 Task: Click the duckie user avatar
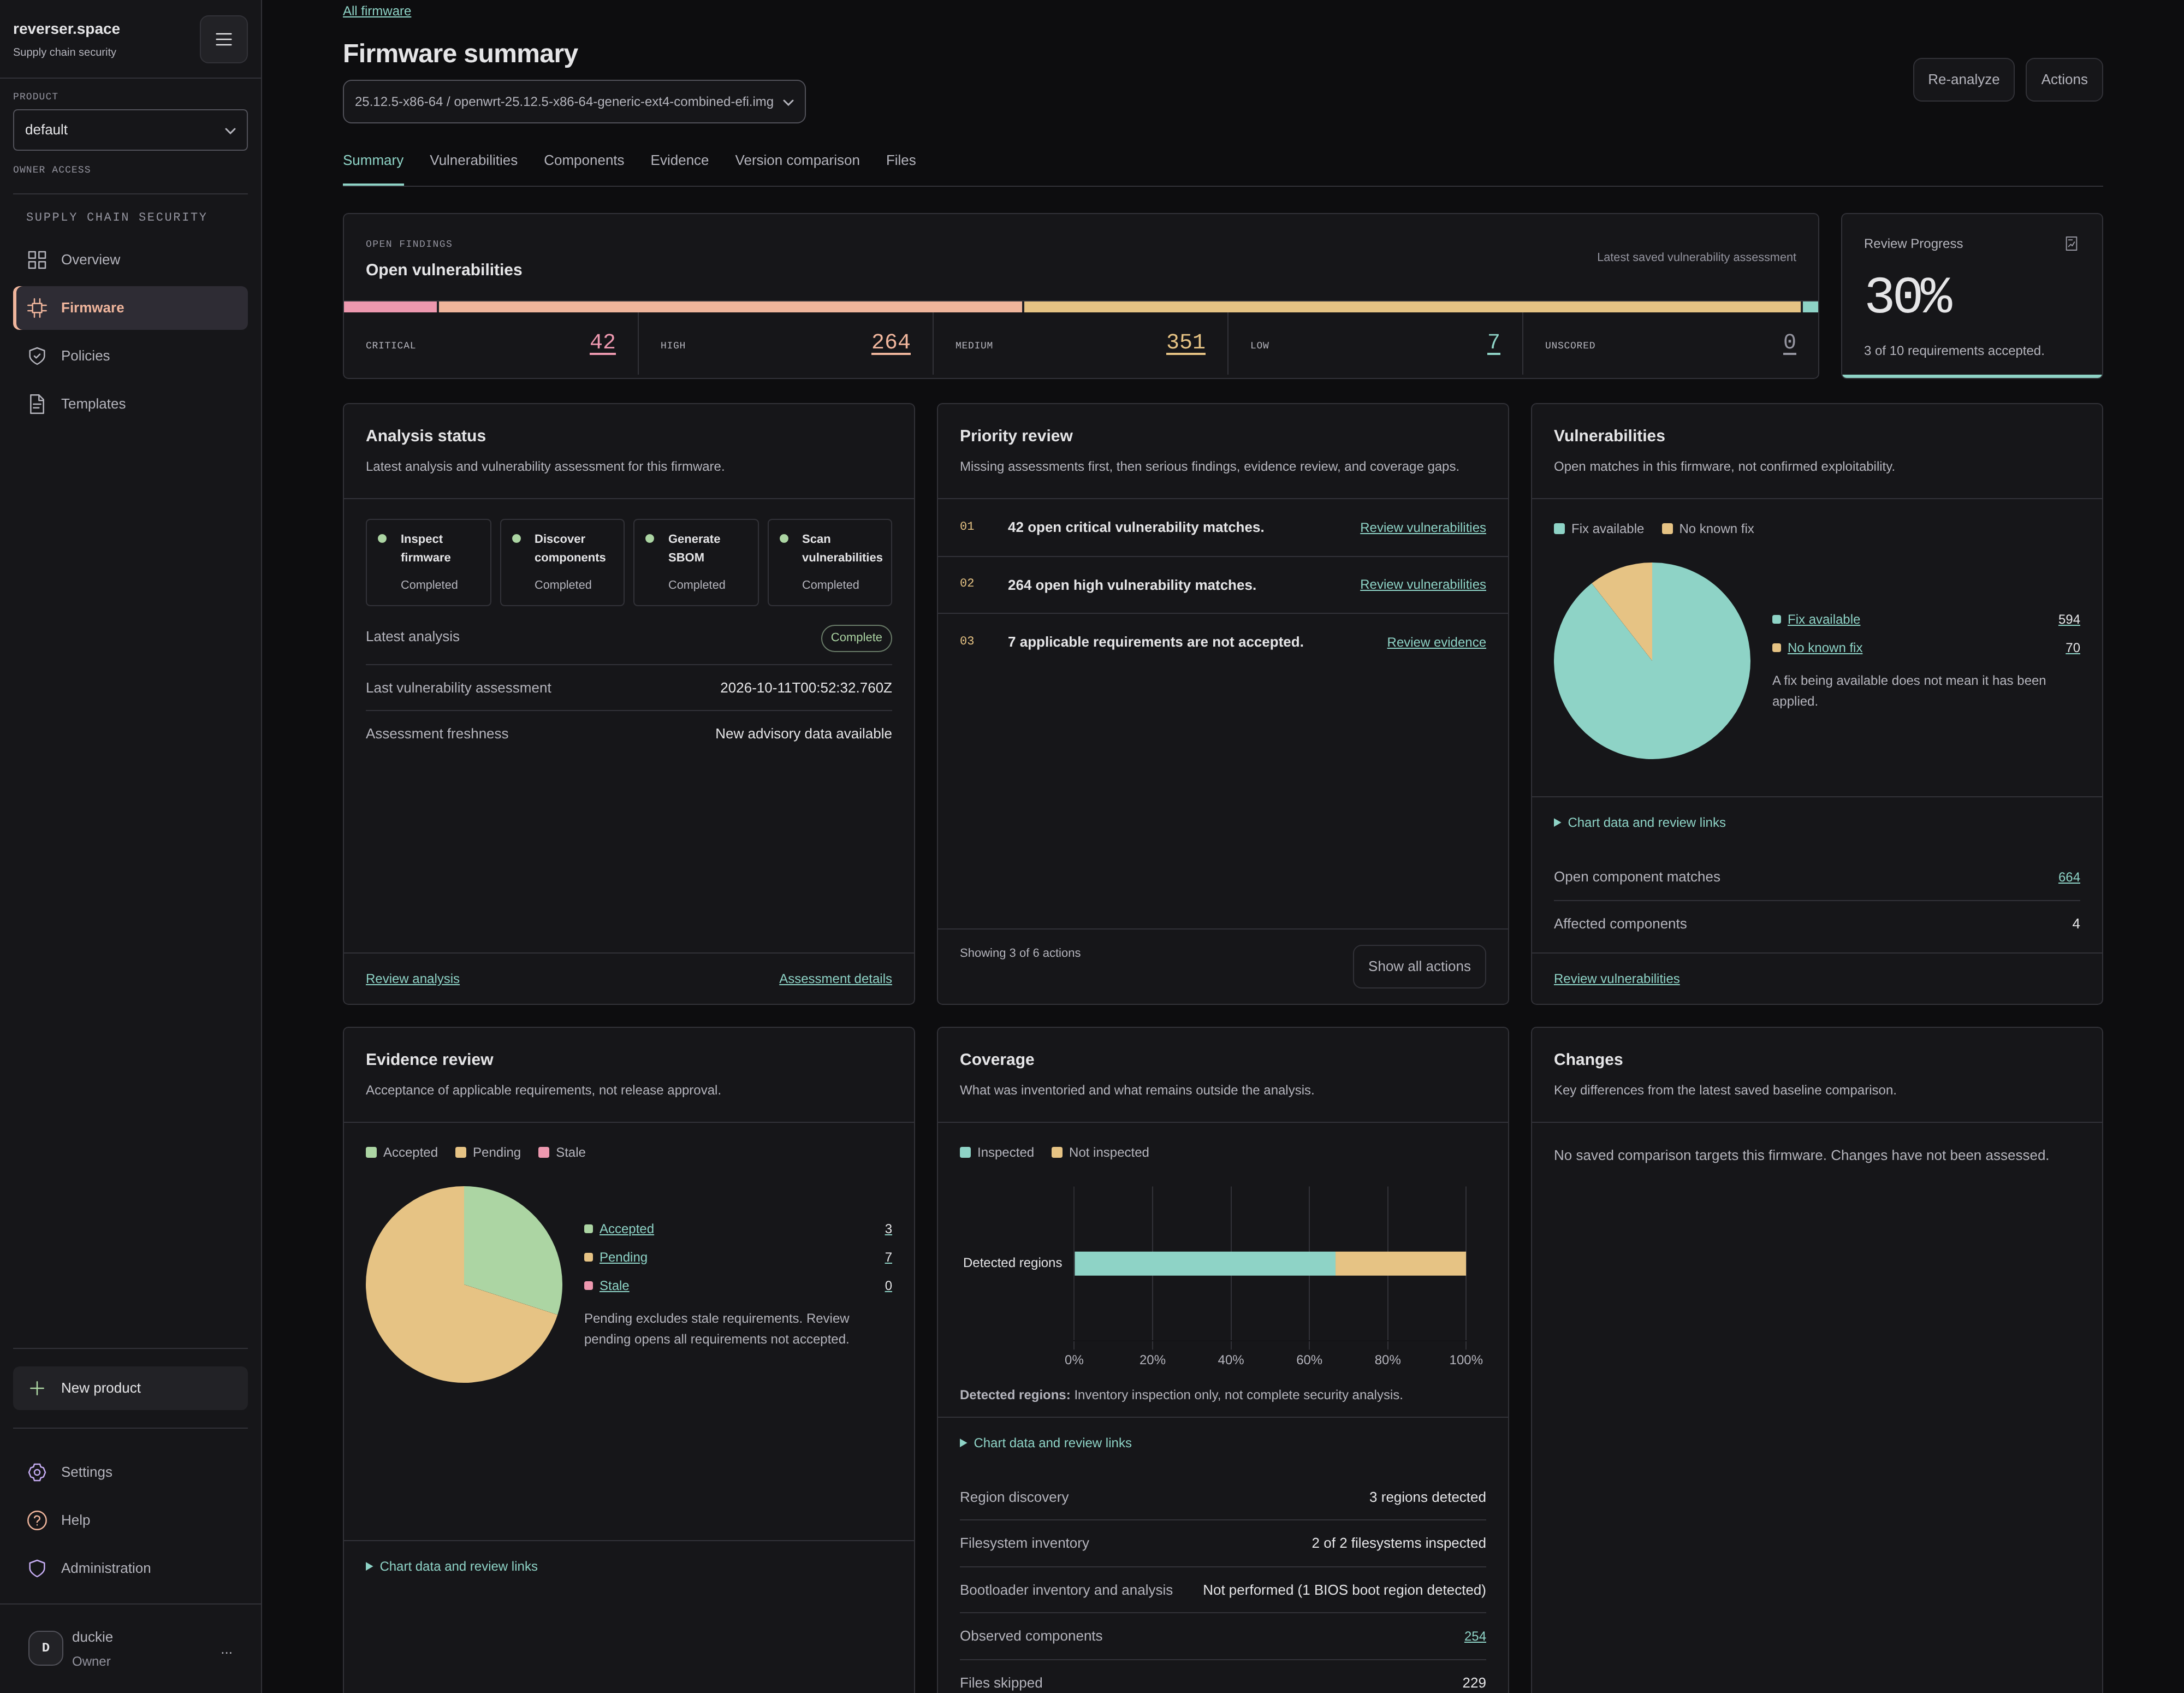click(x=46, y=1648)
